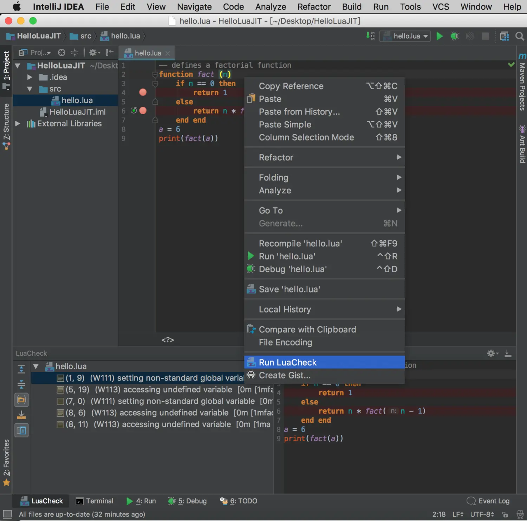Image resolution: width=527 pixels, height=521 pixels.
Task: Collapse the src folder
Action: coord(30,89)
